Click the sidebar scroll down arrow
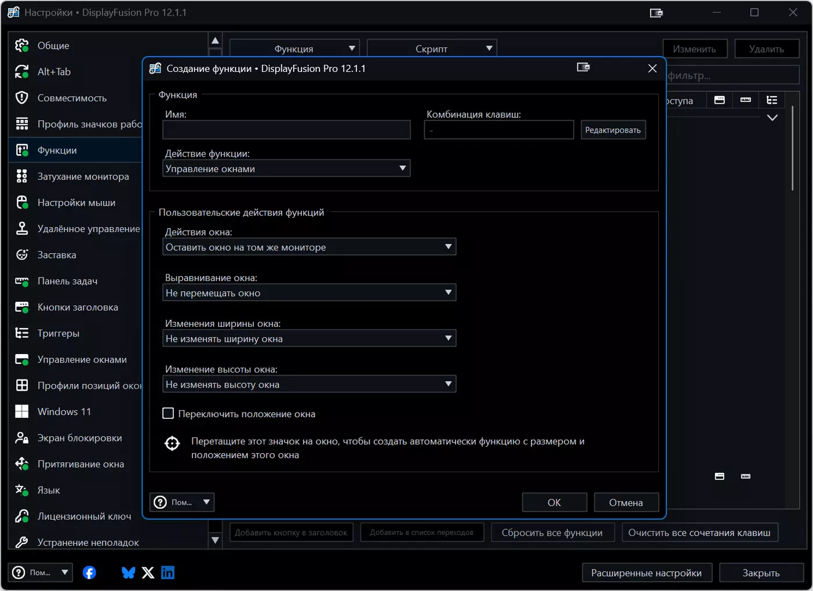The image size is (813, 591). [x=215, y=540]
